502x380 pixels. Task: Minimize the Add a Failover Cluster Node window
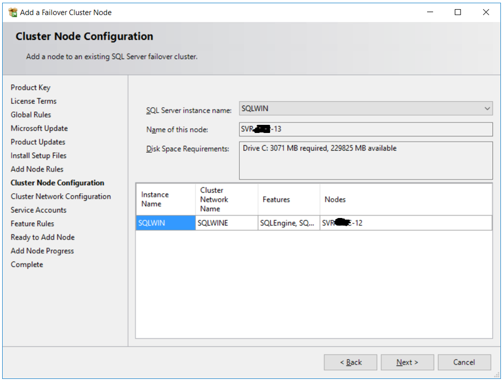coord(430,12)
